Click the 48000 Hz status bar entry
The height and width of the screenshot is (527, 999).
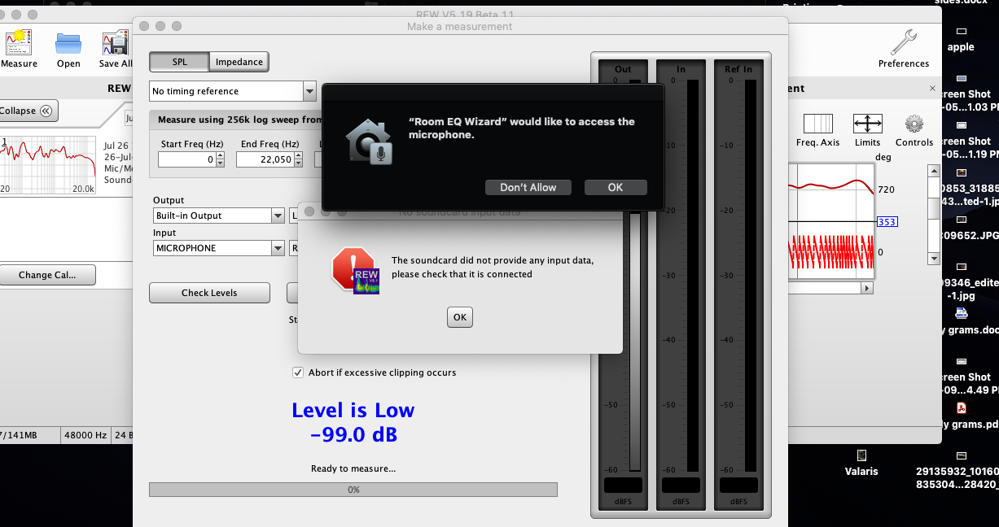pyautogui.click(x=87, y=435)
